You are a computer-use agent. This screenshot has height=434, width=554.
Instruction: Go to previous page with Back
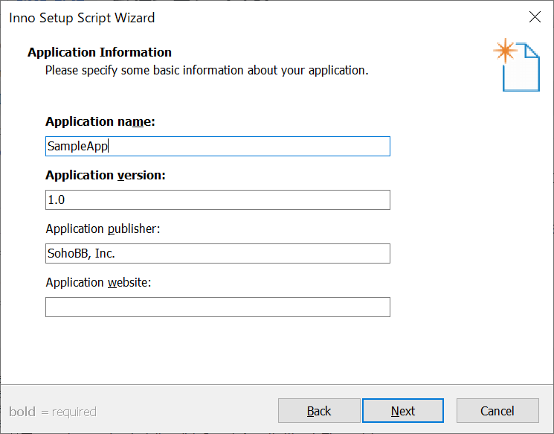319,411
